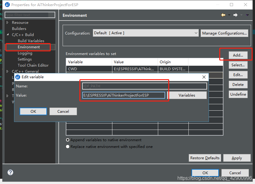
Task: Select Builders in the tree
Action: click(x=19, y=28)
